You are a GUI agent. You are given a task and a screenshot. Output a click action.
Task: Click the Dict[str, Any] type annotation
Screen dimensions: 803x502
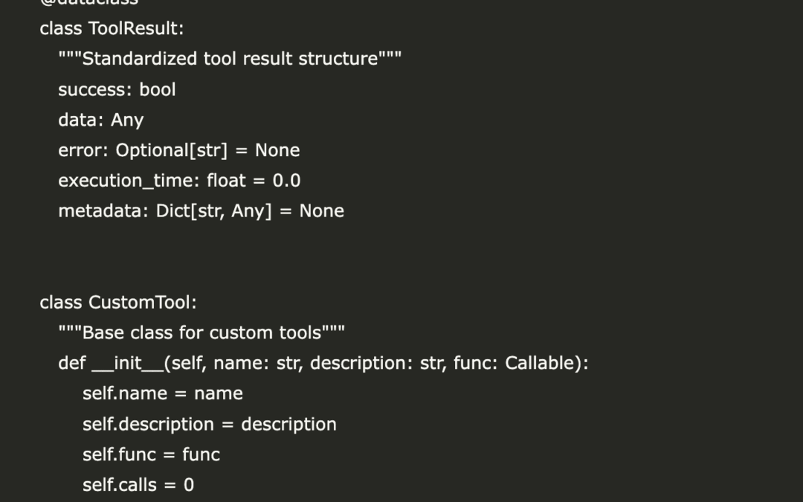[214, 211]
